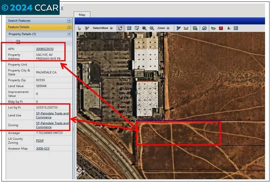The height and width of the screenshot is (182, 271).
Task: Select the measure ruler tool
Action: pyautogui.click(x=186, y=28)
